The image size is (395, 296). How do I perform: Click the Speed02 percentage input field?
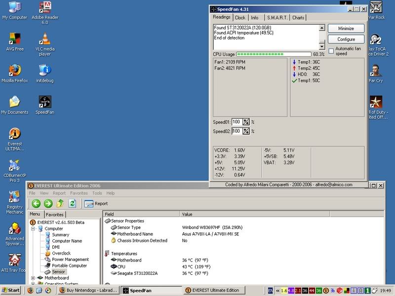click(x=236, y=131)
